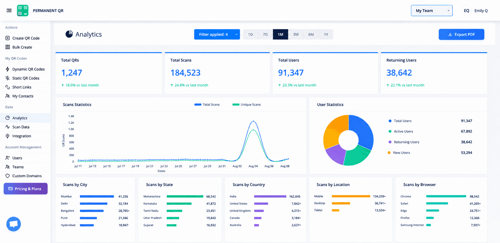Click the EQ avatar circle
This screenshot has width=500, height=243.
click(x=466, y=11)
